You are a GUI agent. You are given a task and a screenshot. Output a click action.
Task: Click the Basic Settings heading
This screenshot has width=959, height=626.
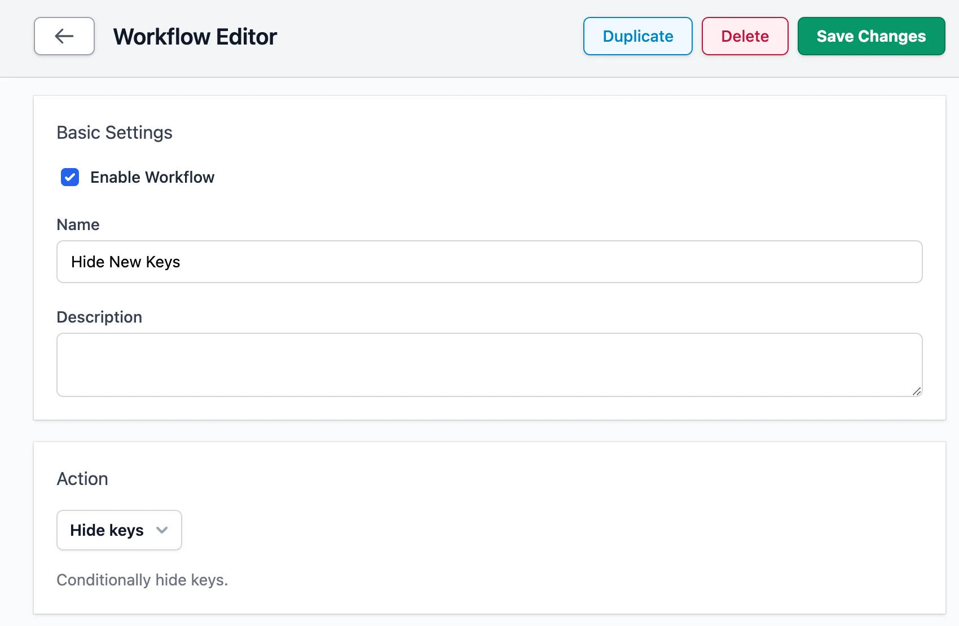pyautogui.click(x=115, y=133)
